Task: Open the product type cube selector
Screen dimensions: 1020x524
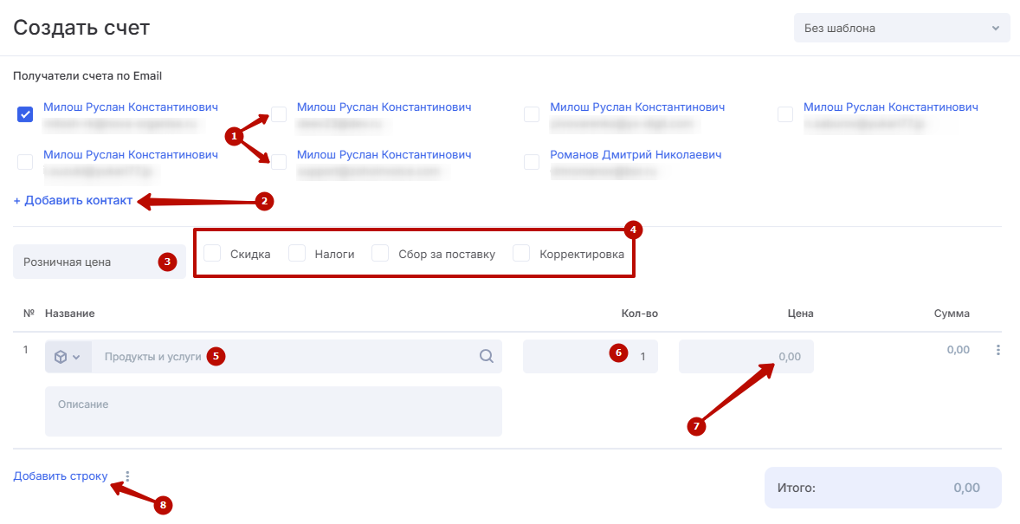Action: 68,357
